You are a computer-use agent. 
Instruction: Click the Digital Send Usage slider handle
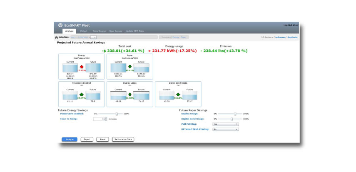232,119
